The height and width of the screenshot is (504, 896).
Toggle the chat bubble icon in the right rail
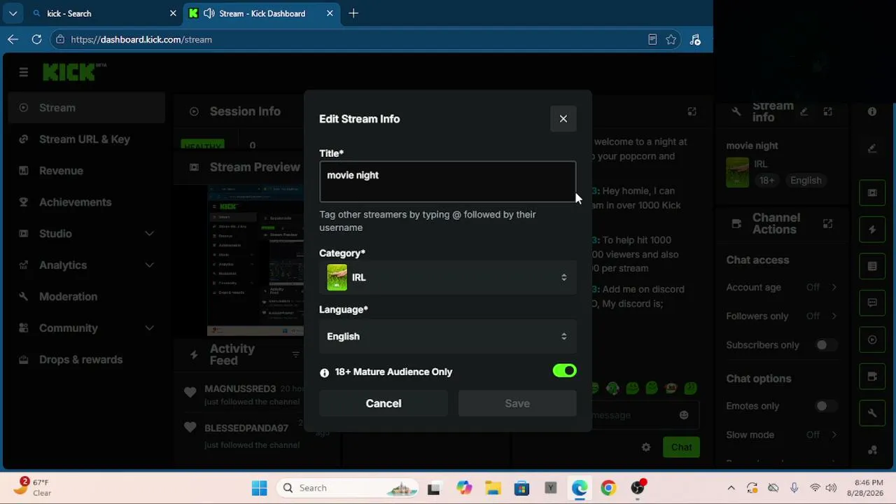872,303
